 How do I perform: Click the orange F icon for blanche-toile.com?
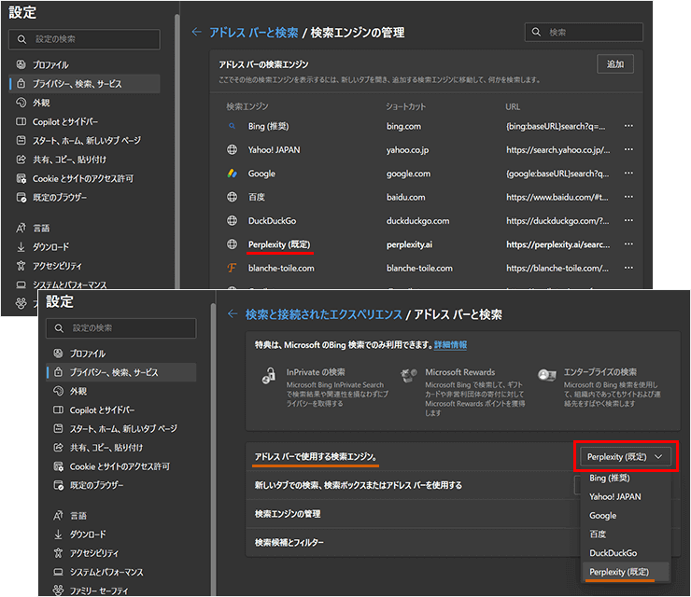pyautogui.click(x=232, y=268)
